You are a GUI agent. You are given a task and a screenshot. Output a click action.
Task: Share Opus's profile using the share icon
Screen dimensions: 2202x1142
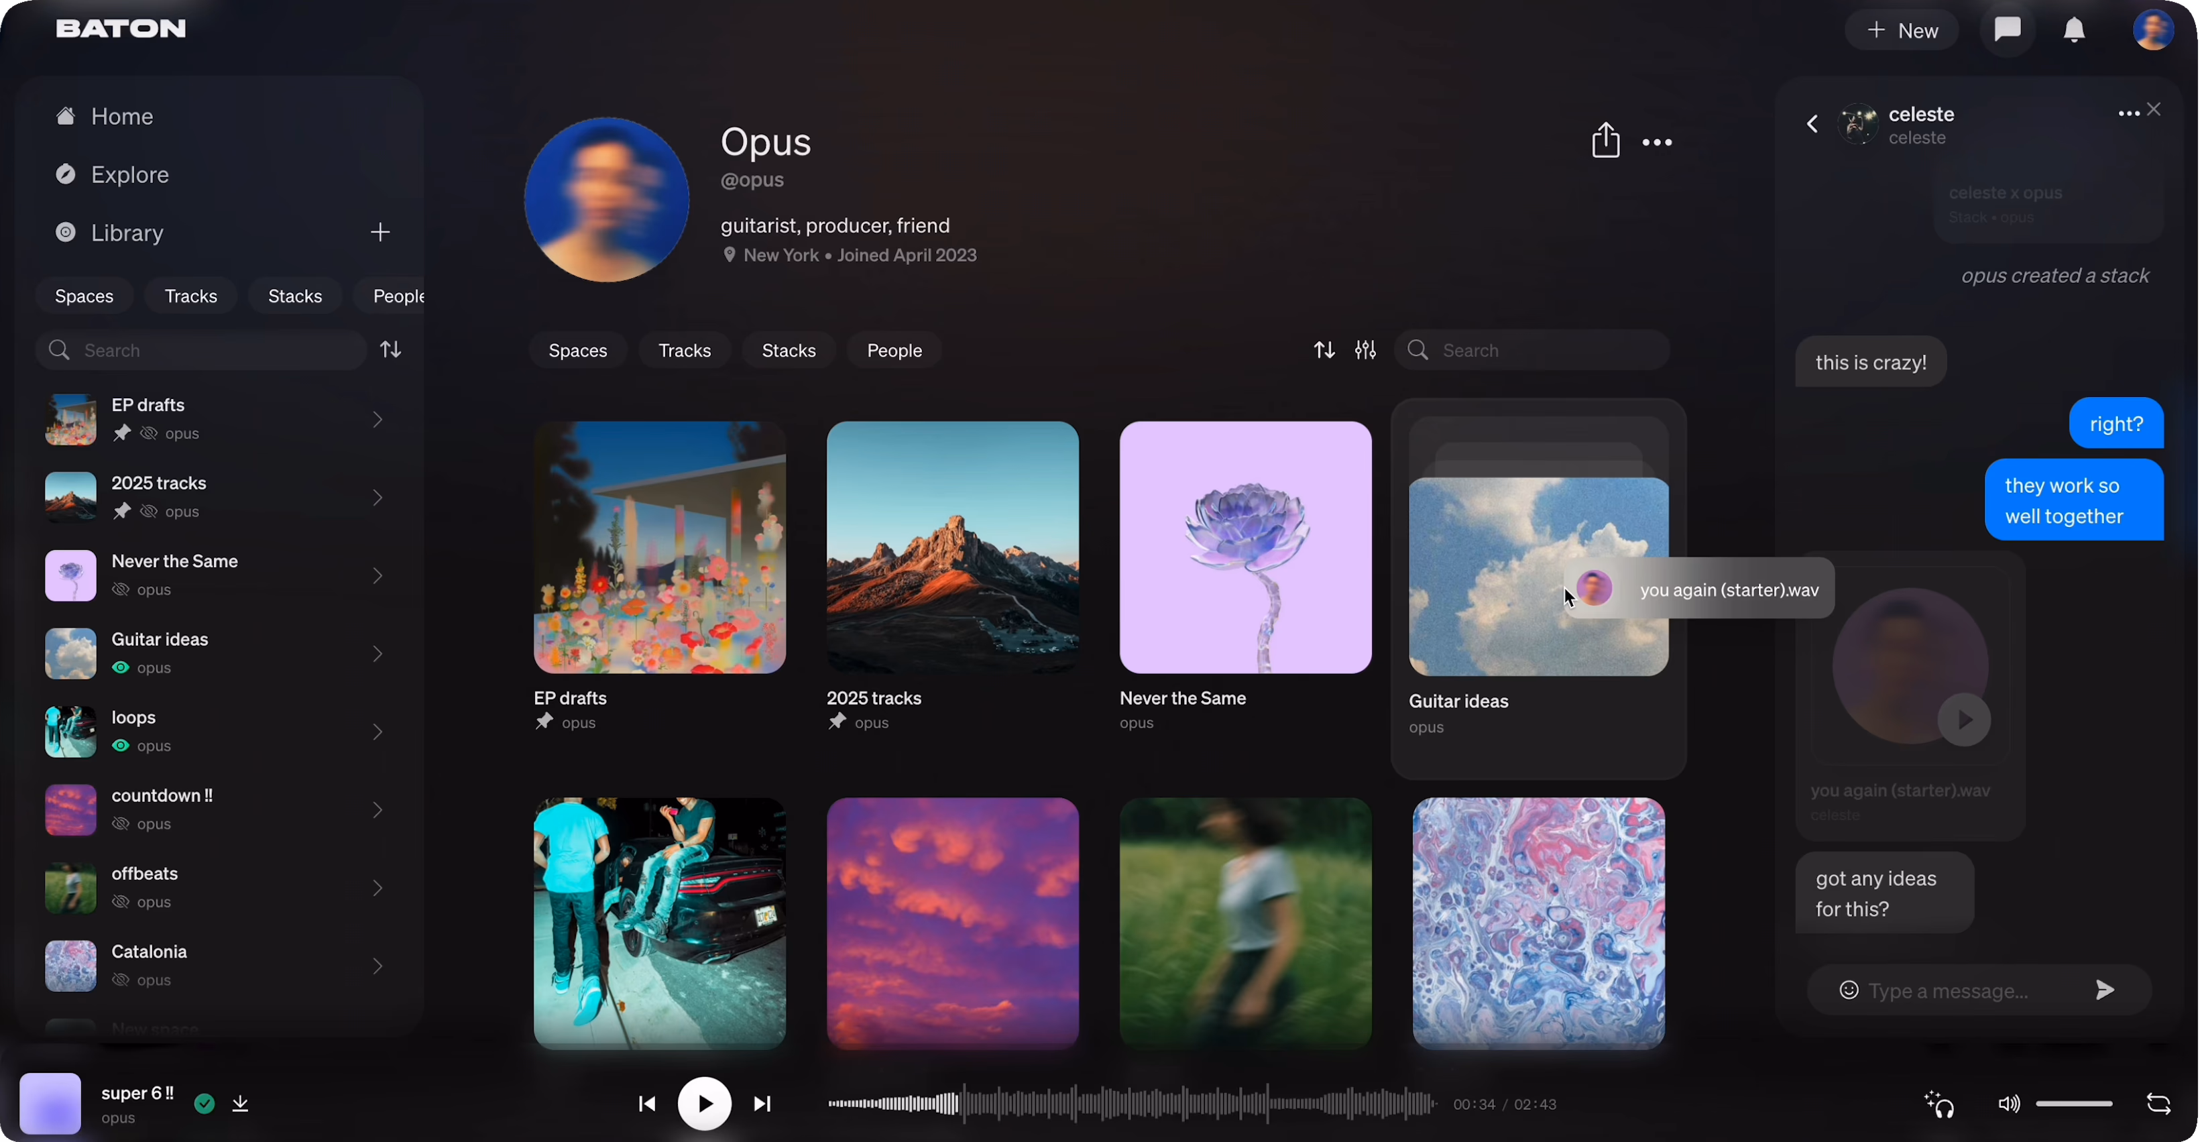1605,140
